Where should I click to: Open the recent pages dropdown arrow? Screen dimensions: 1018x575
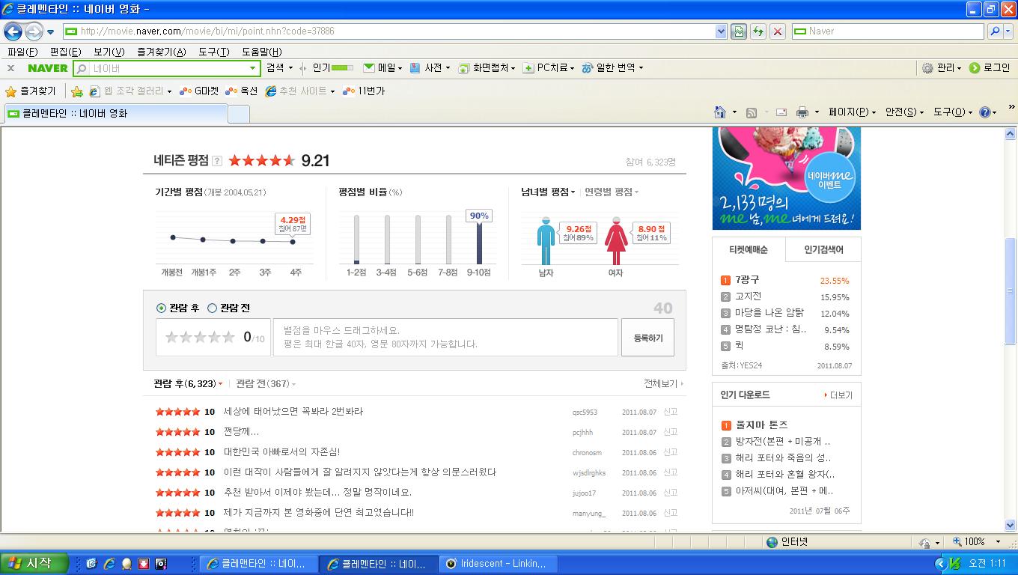point(50,31)
